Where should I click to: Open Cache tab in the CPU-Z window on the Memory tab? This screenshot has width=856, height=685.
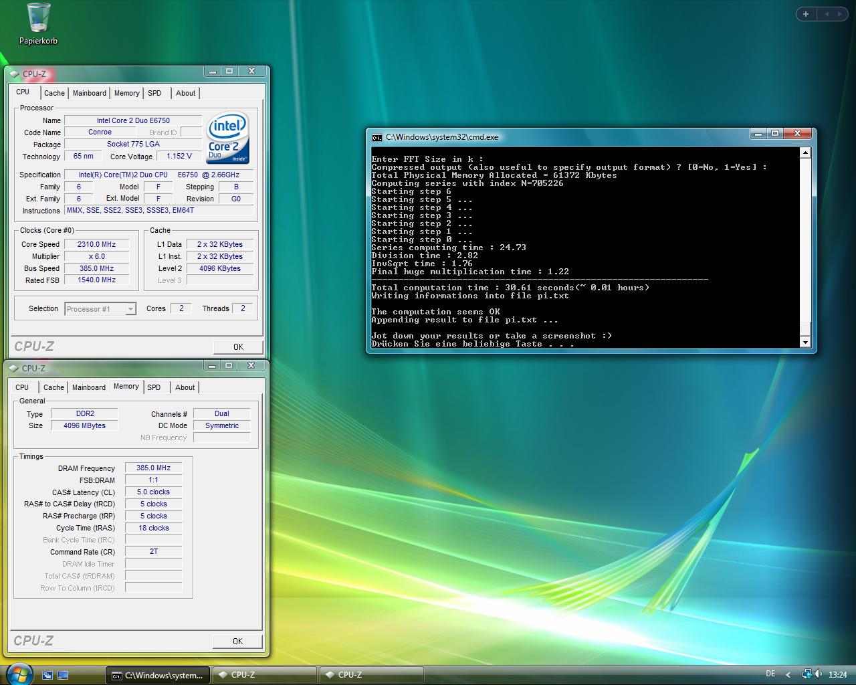click(x=54, y=388)
